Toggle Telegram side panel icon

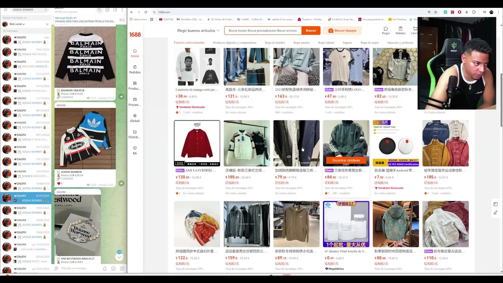(x=115, y=10)
